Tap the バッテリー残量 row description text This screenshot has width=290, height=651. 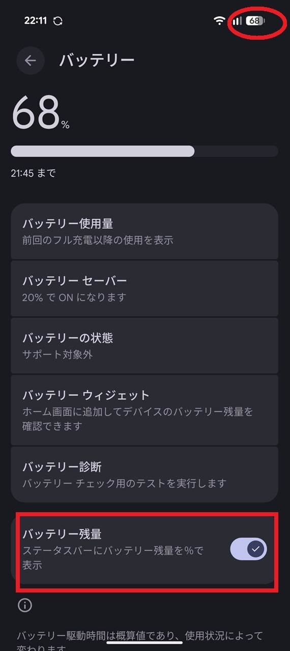coord(113,558)
